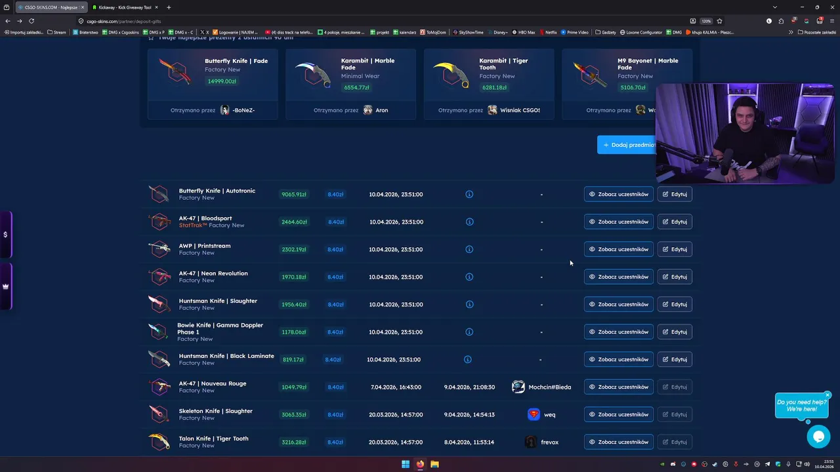840x472 pixels.
Task: Open the Loxone Configurator bookmark
Action: point(640,32)
